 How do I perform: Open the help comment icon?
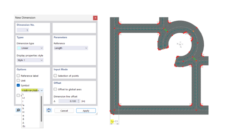pyautogui.click(x=18, y=110)
